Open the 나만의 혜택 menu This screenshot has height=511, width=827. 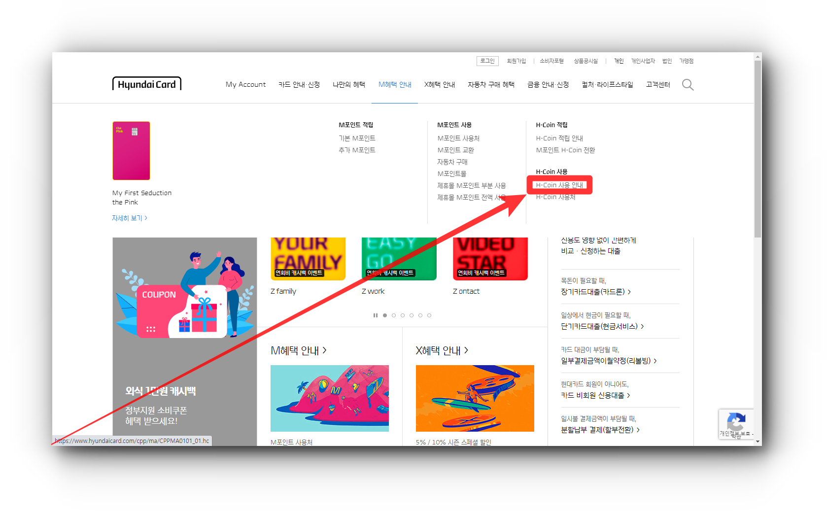point(349,85)
